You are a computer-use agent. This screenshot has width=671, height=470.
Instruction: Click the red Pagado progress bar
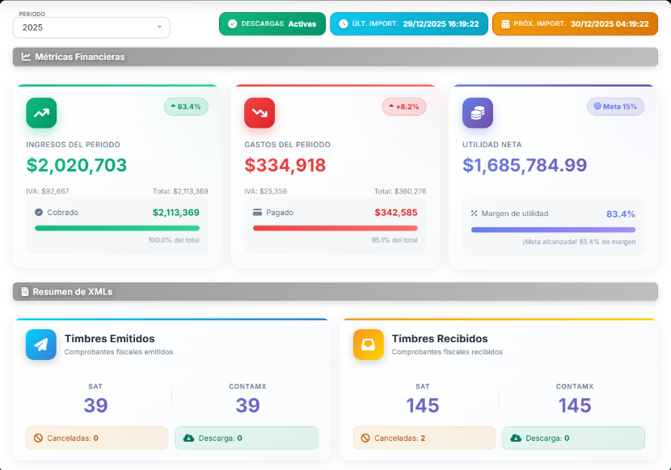click(x=335, y=228)
